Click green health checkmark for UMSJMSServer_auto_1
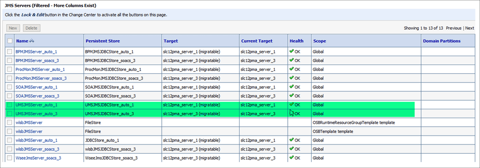The image size is (480, 168). pos(292,104)
